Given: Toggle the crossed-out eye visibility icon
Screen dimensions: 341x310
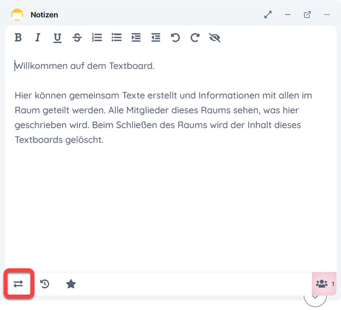Looking at the screenshot, I should [x=215, y=38].
